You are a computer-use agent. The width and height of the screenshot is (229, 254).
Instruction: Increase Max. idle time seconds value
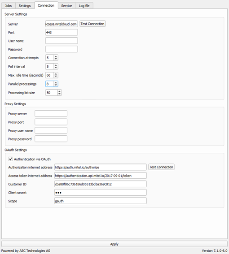(x=56, y=74)
